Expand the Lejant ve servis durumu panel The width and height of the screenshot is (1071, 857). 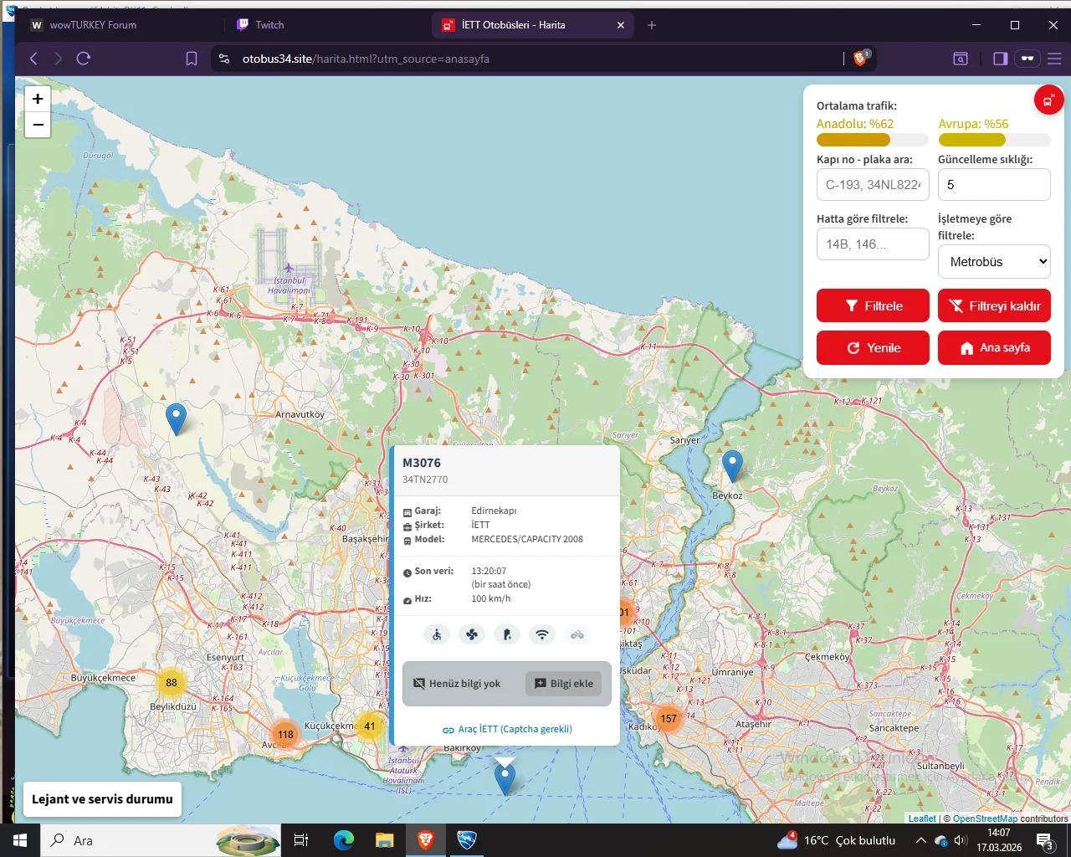point(102,799)
